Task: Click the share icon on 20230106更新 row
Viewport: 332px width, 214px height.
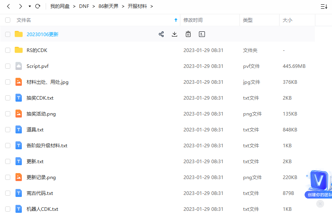Action: coord(161,35)
